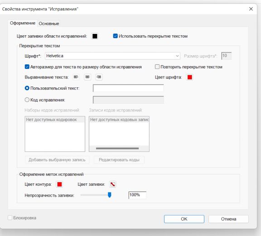Select 'Код исправления' radio button

27,100
